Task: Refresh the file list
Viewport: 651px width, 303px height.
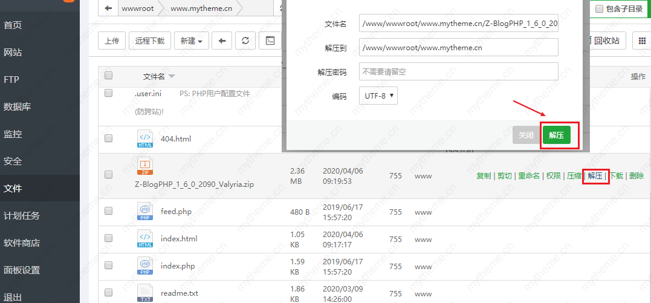Action: click(x=245, y=41)
